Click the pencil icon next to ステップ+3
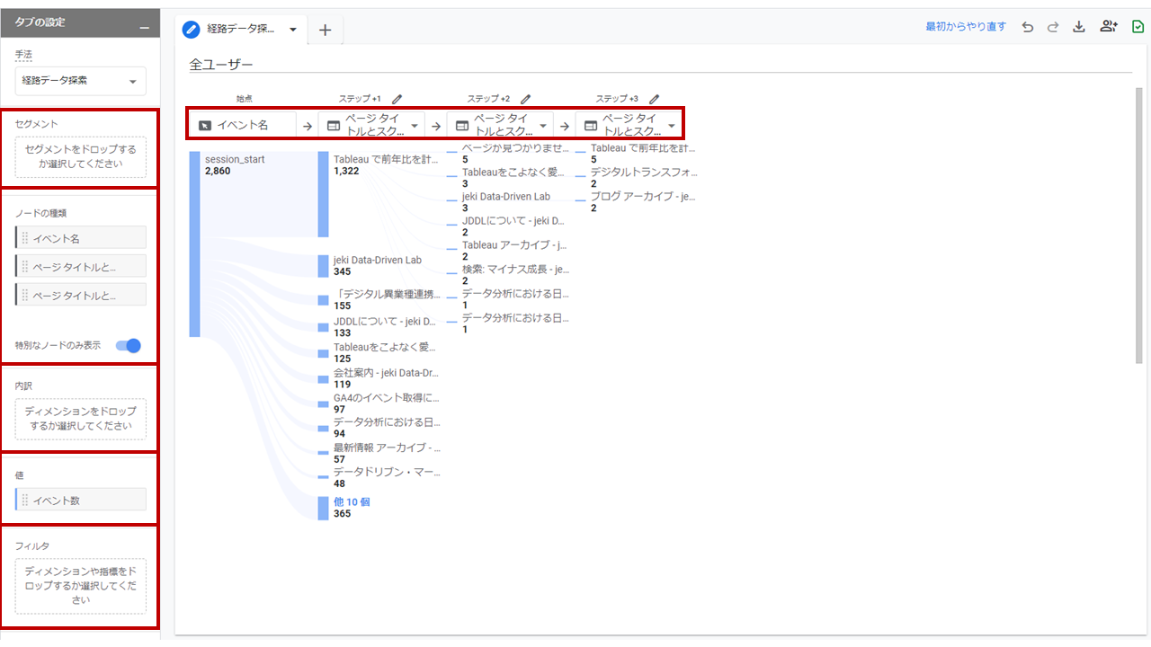The width and height of the screenshot is (1151, 647). click(654, 99)
